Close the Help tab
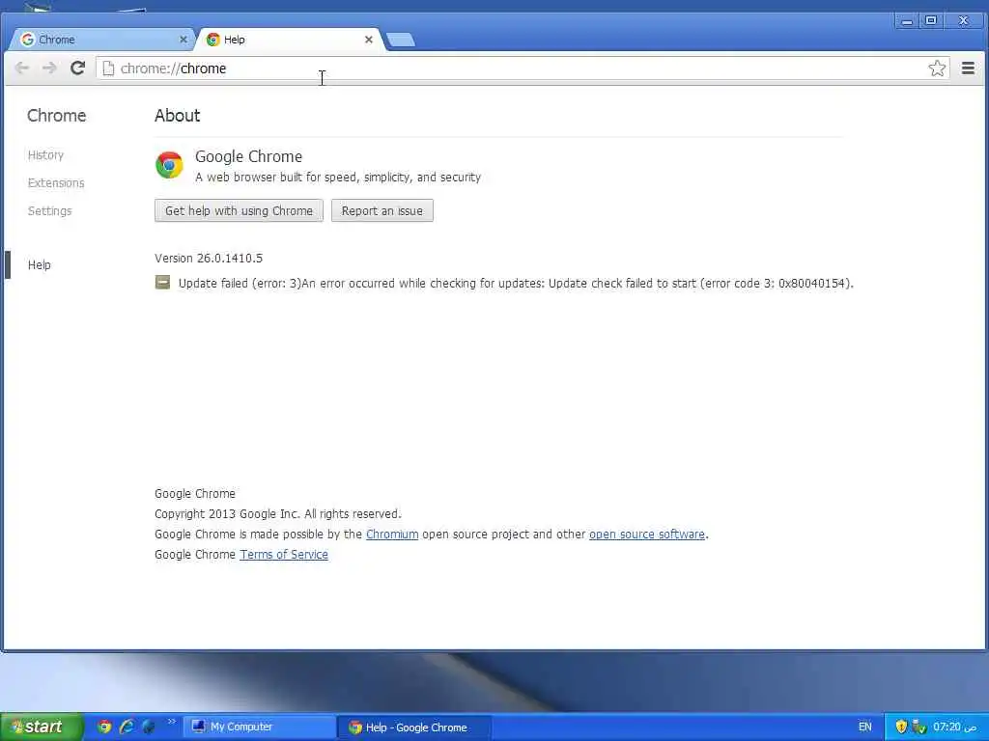 point(369,39)
